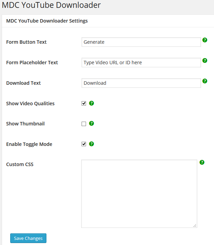Click help icon beside Form Placeholder Text field

pyautogui.click(x=205, y=60)
